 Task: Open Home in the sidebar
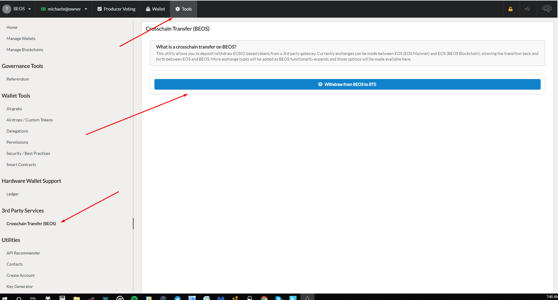(12, 27)
